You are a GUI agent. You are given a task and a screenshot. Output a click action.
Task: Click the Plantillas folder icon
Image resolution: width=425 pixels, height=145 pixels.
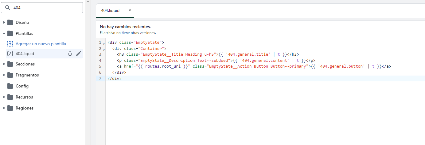tap(10, 33)
